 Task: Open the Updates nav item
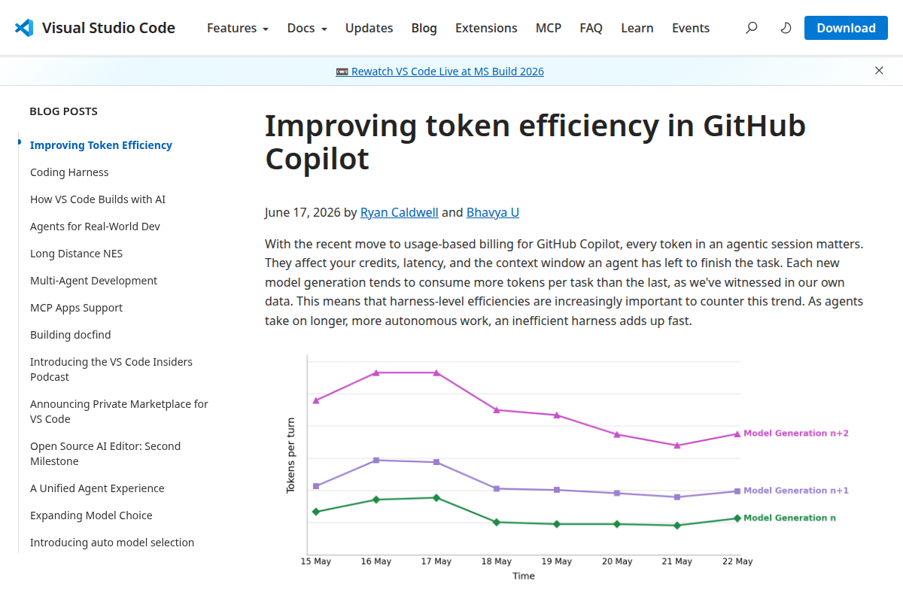point(369,28)
